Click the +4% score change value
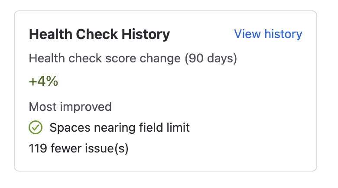This screenshot has width=338, height=188. (43, 81)
